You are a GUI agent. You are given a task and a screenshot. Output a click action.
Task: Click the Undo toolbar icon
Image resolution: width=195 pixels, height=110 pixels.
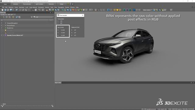pos(17,10)
